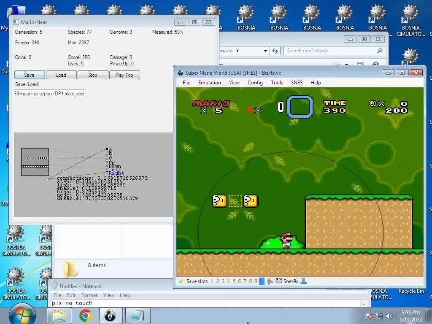Select save slot 4 in BizHawk status bar
This screenshot has width=432, height=324.
[x=228, y=281]
